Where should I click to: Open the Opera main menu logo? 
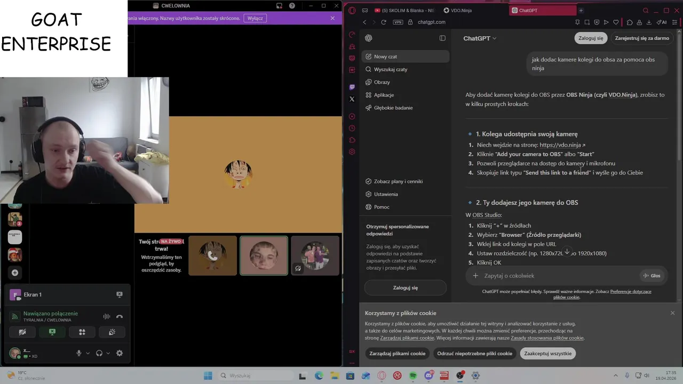pos(352,10)
